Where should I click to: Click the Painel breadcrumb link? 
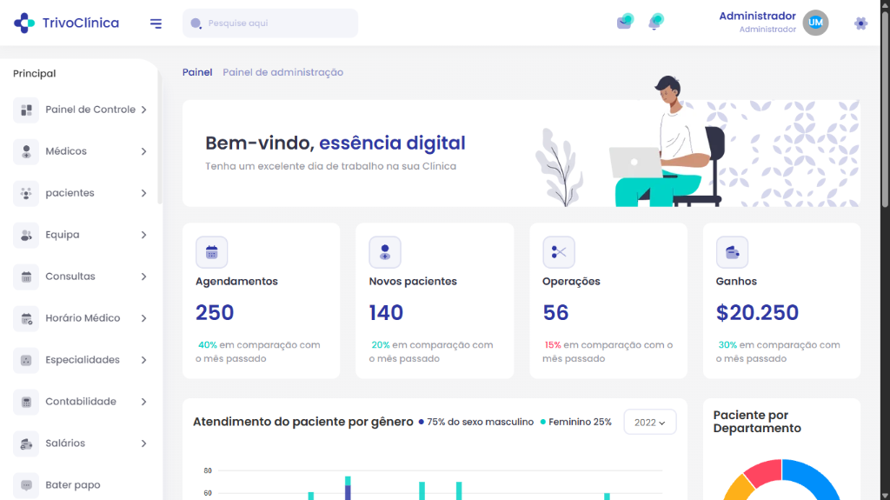coord(197,72)
